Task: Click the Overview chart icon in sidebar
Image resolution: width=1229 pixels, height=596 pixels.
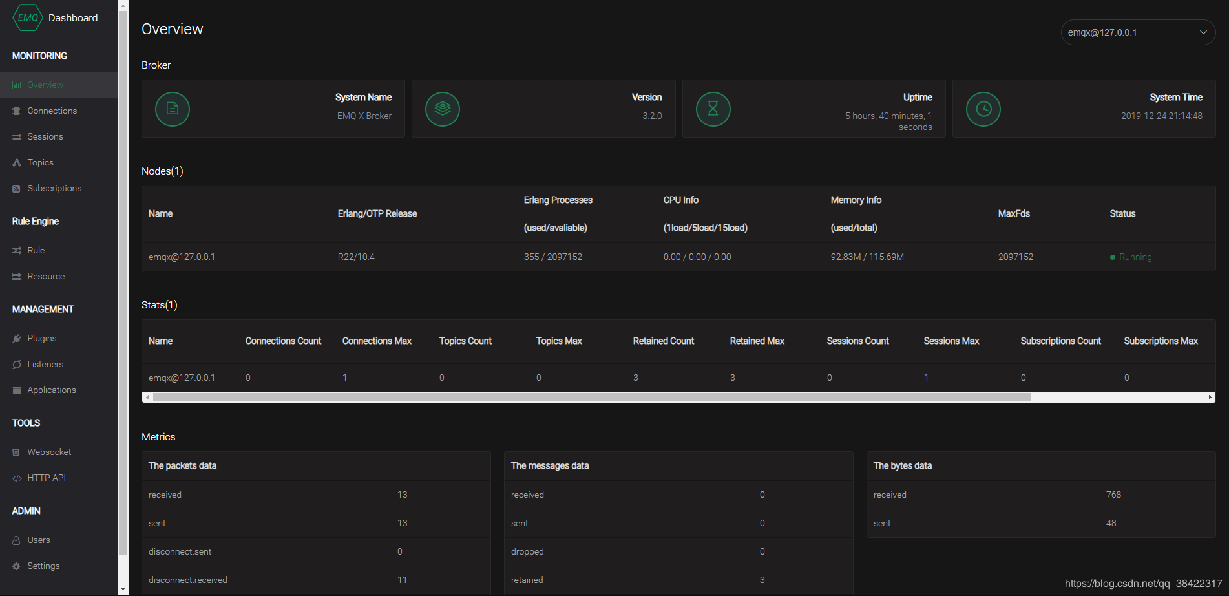Action: click(x=17, y=85)
